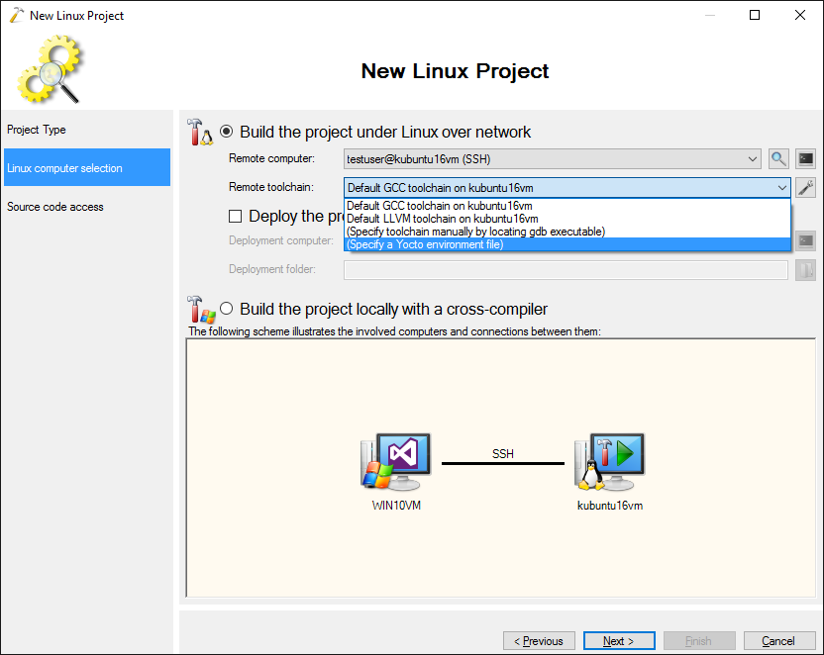Click the title bar application icon
Viewport: 824px width, 655px height.
(x=16, y=15)
